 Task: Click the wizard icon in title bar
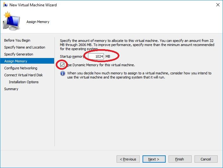pyautogui.click(x=5, y=5)
